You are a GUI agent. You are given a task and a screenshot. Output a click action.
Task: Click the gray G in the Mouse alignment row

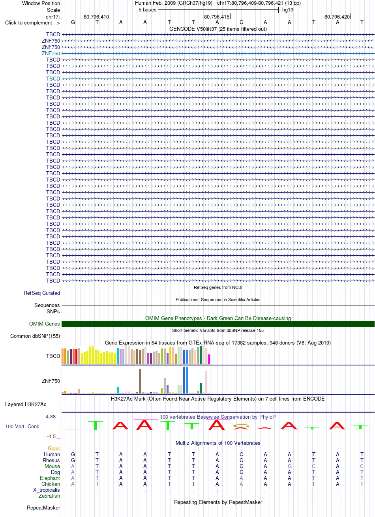[x=290, y=466]
